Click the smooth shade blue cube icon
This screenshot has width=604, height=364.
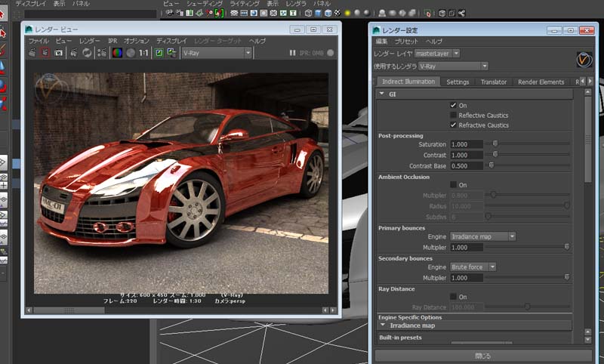318,13
